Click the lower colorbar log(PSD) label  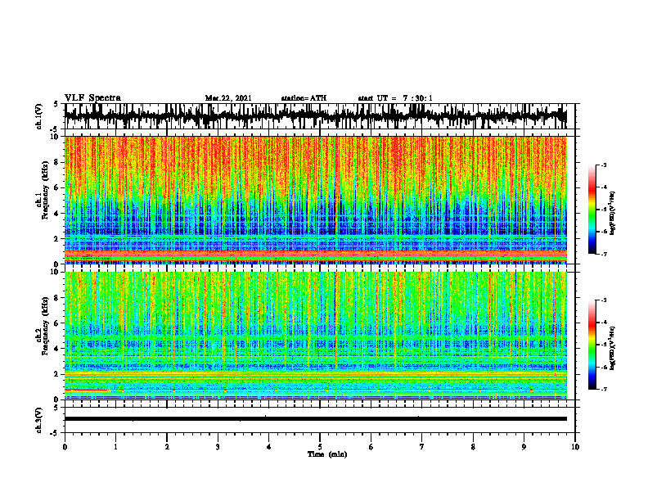point(613,347)
